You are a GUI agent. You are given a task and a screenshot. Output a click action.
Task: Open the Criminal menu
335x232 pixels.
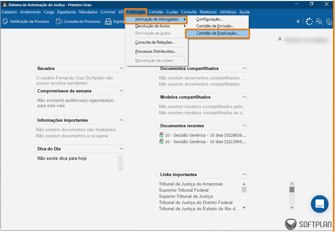click(x=108, y=12)
